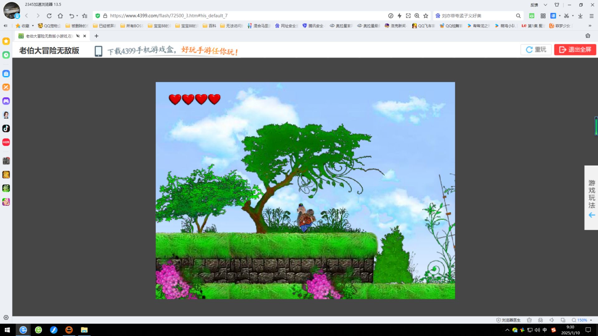Expand the 游戏玩法 side panel arrow
Screen dimensions: 598x336
(592, 215)
